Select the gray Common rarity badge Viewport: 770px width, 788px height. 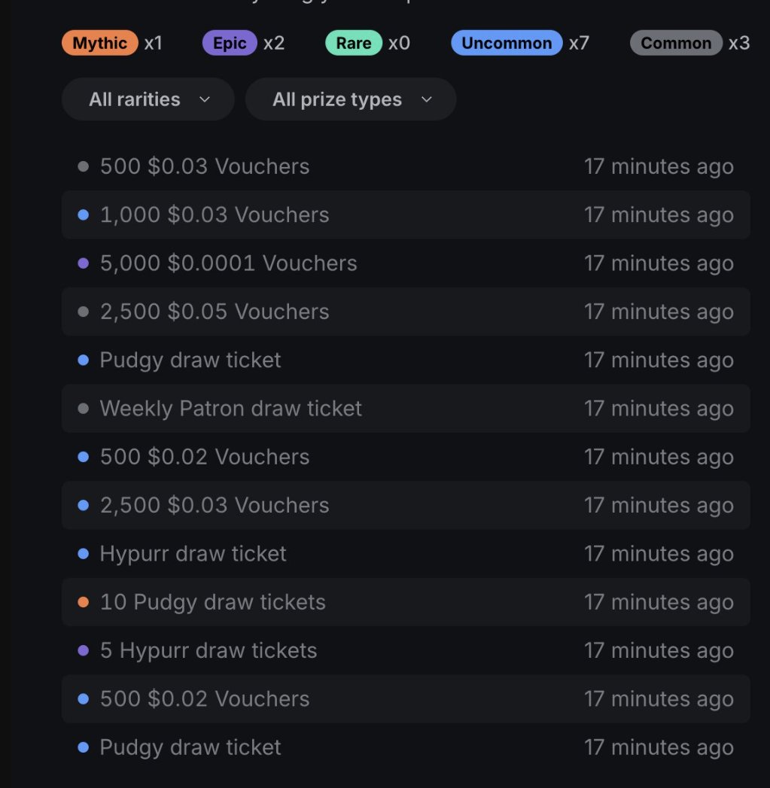[x=676, y=43]
